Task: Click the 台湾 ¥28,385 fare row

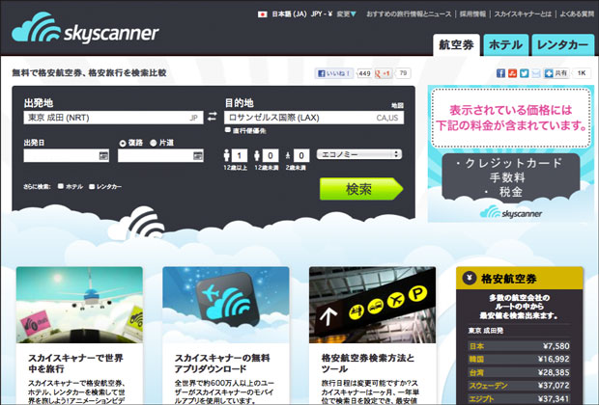Action: pyautogui.click(x=519, y=372)
